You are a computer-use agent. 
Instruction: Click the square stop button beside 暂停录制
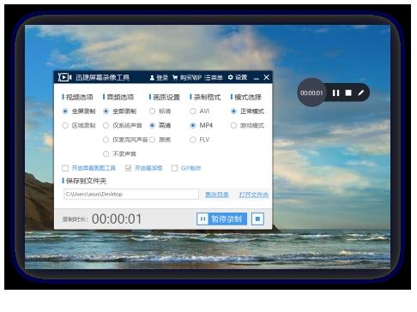(257, 219)
